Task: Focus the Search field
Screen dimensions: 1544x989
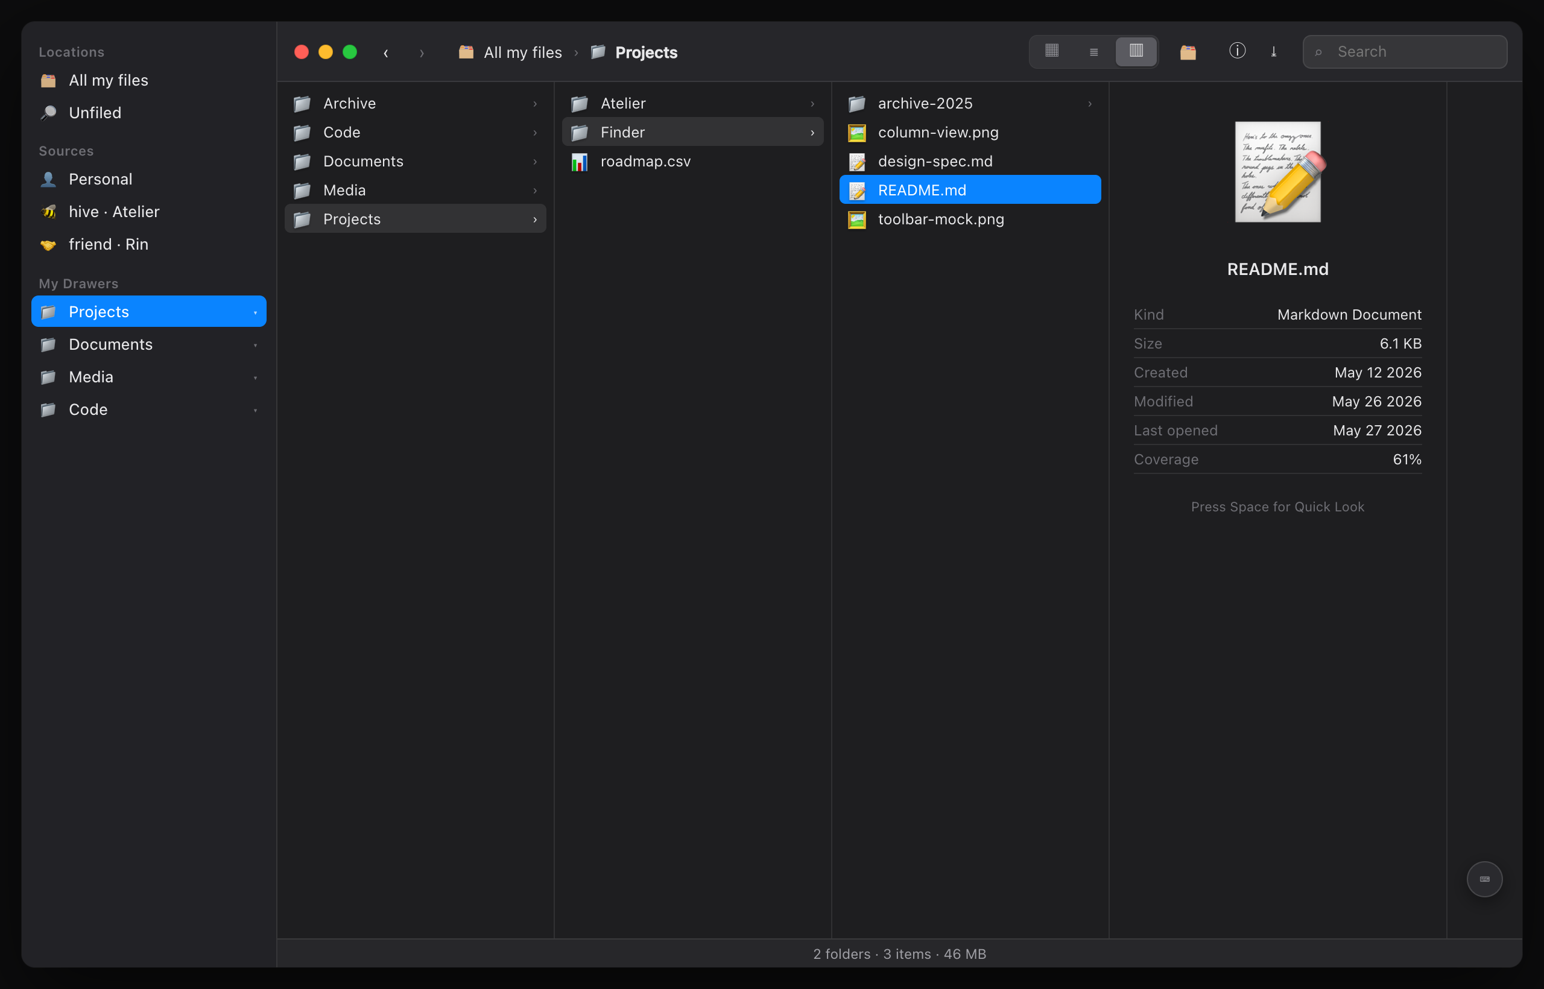Action: click(x=1405, y=51)
